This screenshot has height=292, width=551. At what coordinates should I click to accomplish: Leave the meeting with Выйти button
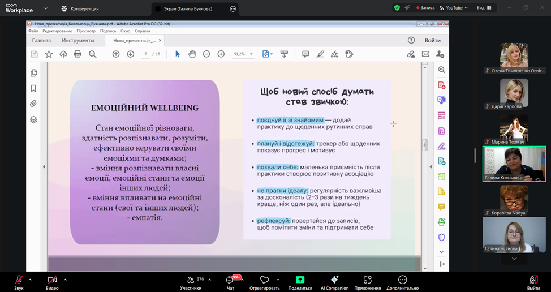tap(533, 281)
